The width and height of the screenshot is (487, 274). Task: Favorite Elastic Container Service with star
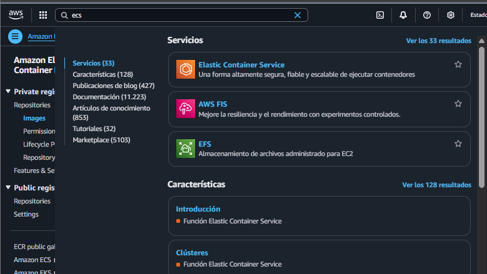(458, 64)
